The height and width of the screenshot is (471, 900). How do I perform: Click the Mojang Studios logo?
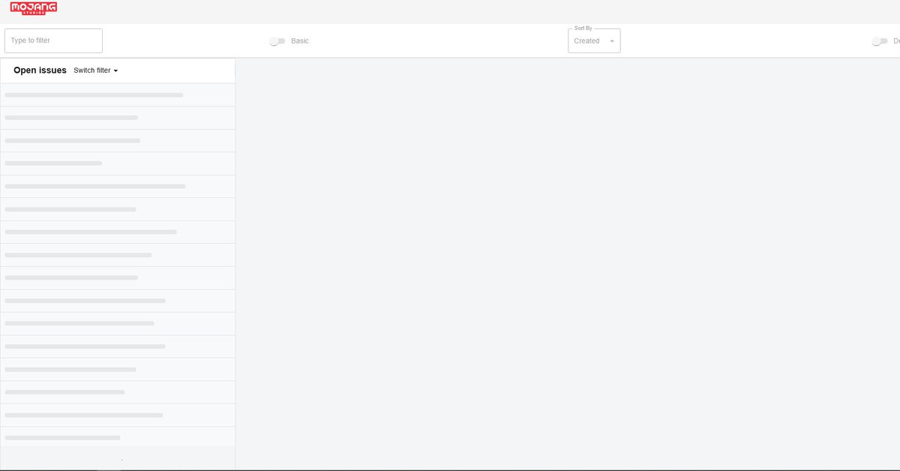[x=34, y=8]
